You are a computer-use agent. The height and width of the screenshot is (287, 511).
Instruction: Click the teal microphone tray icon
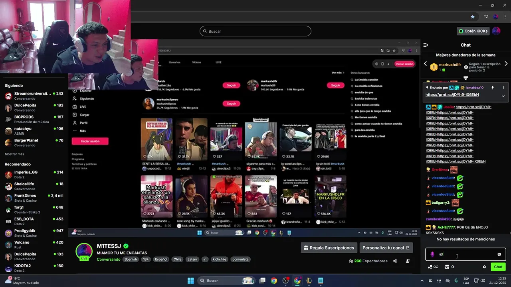(456, 281)
